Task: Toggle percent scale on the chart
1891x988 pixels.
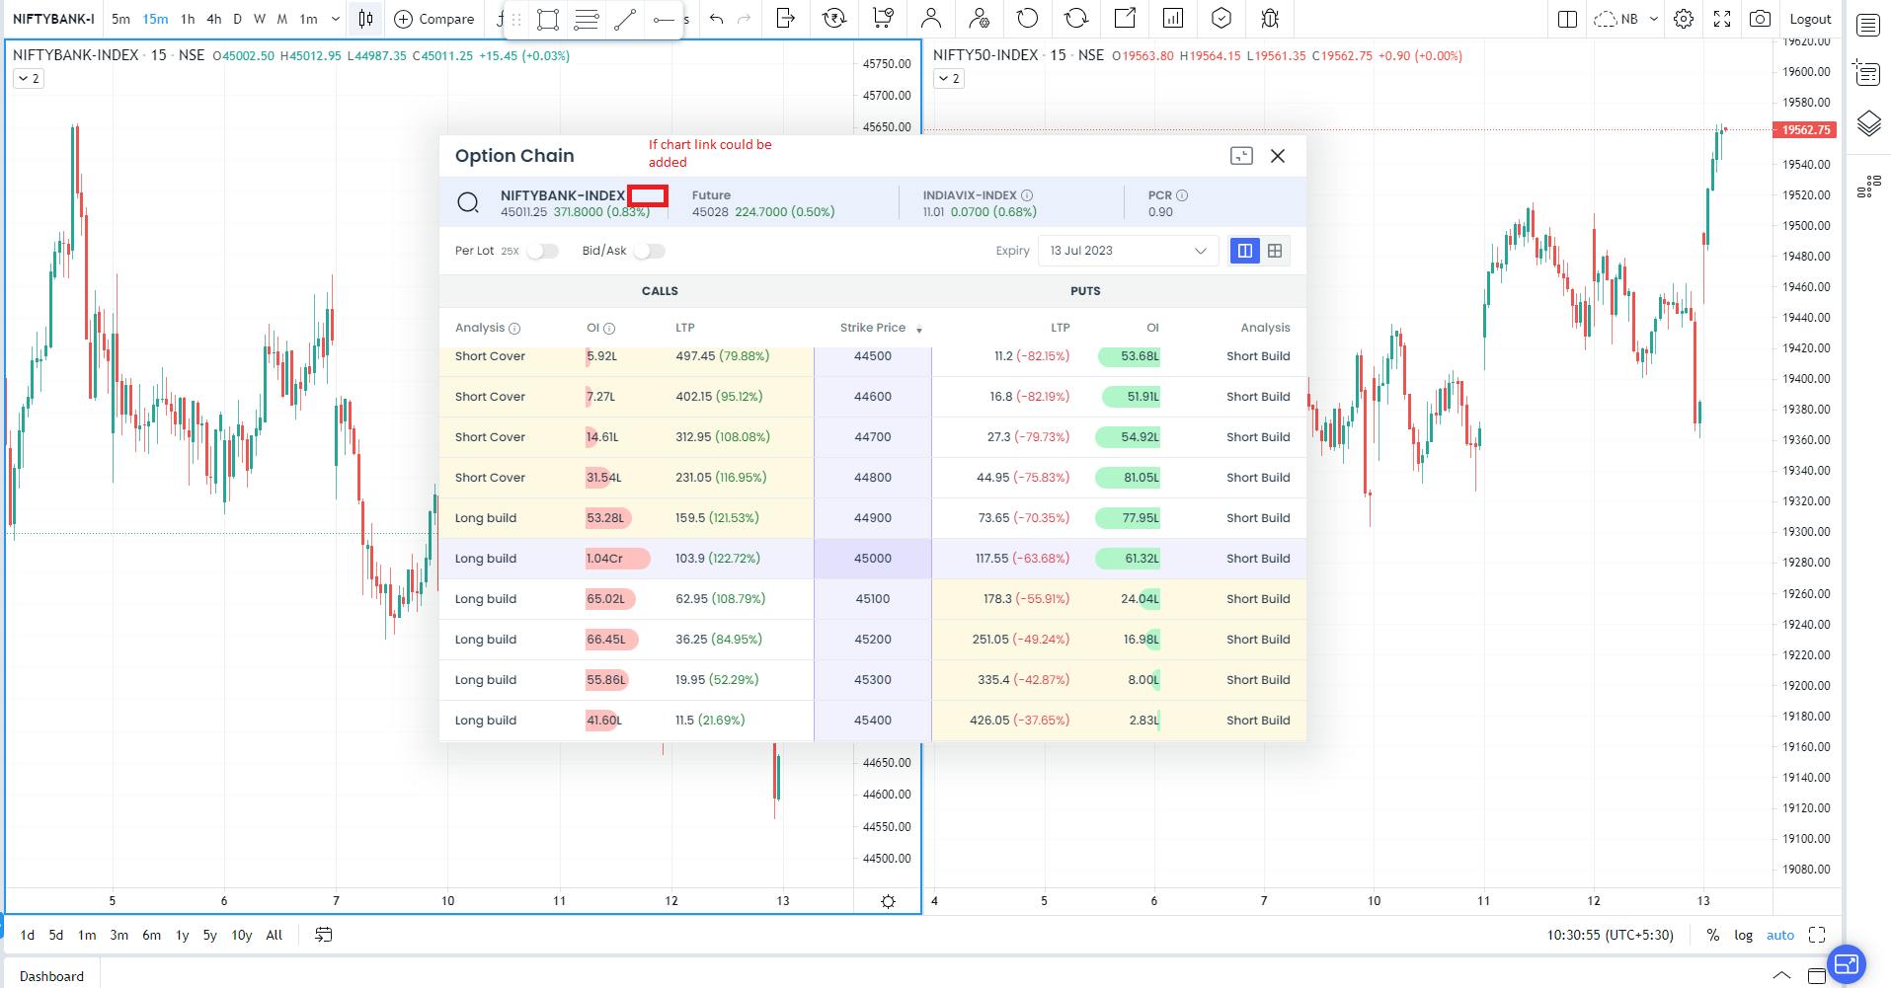Action: [x=1713, y=935]
